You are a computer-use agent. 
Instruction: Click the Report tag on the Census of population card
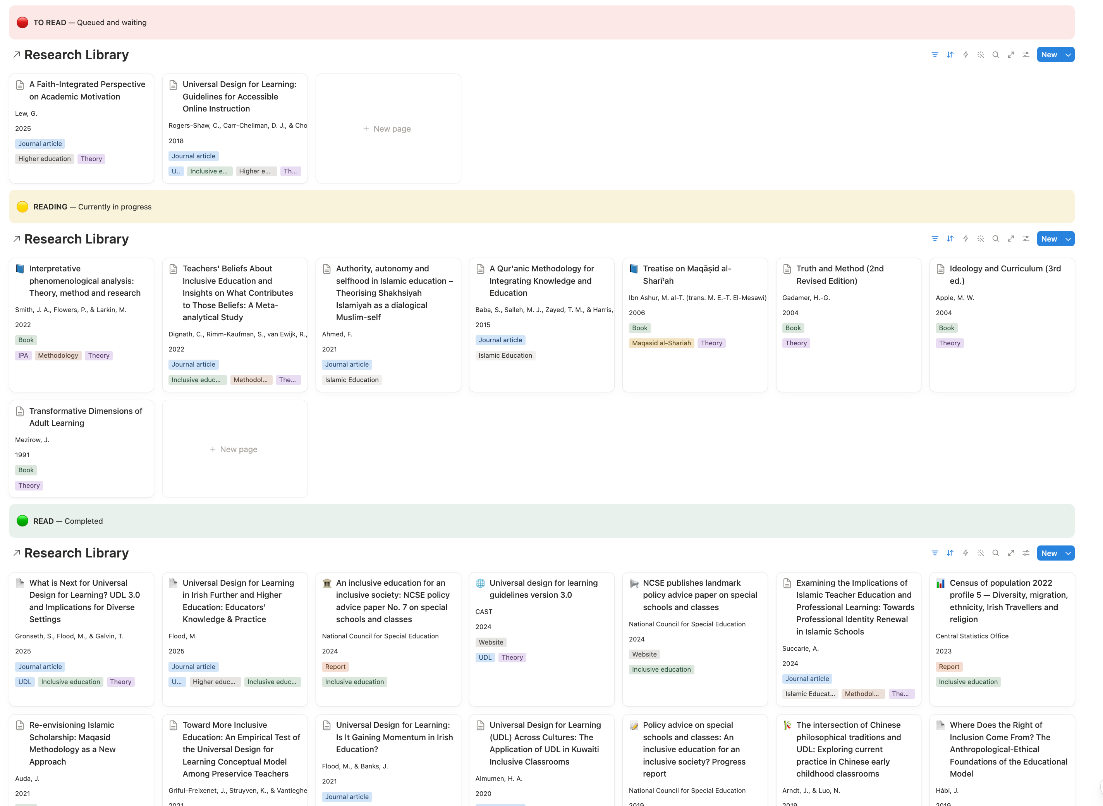(x=949, y=667)
